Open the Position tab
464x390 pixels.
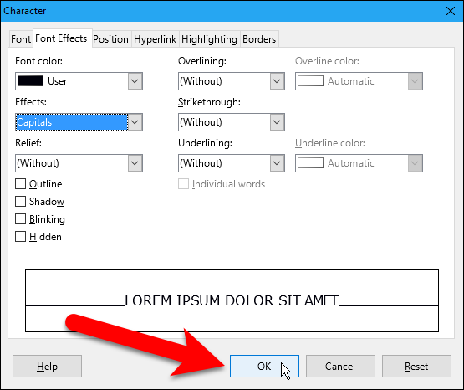click(x=110, y=39)
